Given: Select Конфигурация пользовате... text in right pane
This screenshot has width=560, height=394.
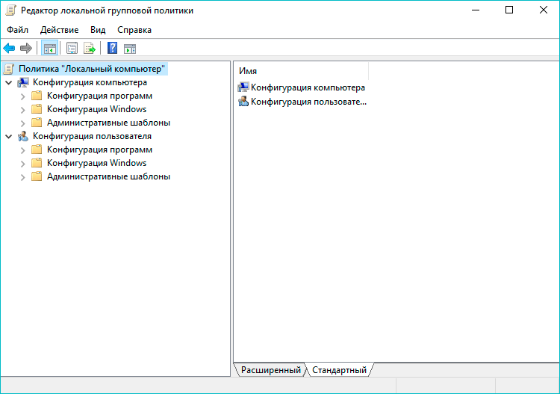Looking at the screenshot, I should (x=308, y=102).
